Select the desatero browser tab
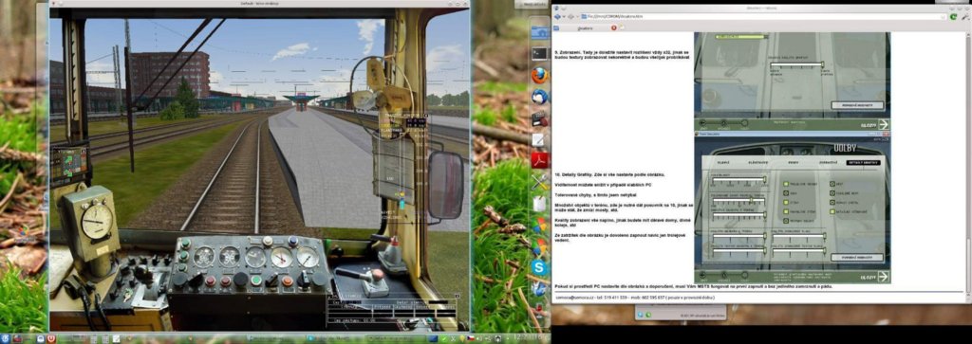972x344 pixels. pos(585,27)
